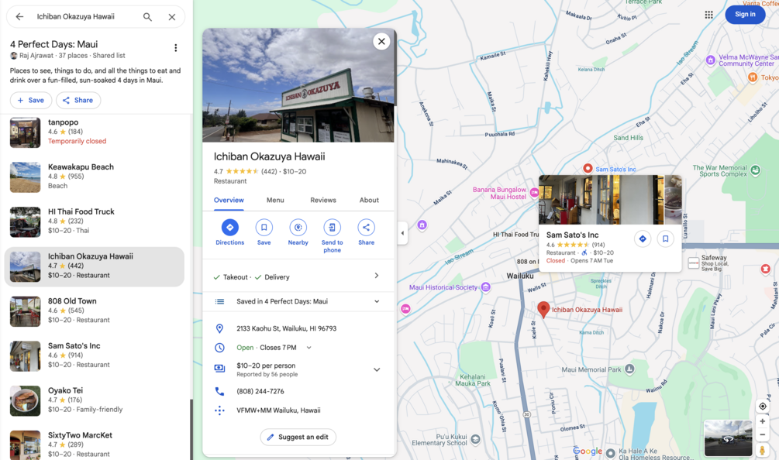Viewport: 779px width, 460px height.
Task: Click the Sam Sato's Inc map marker
Action: click(x=588, y=169)
